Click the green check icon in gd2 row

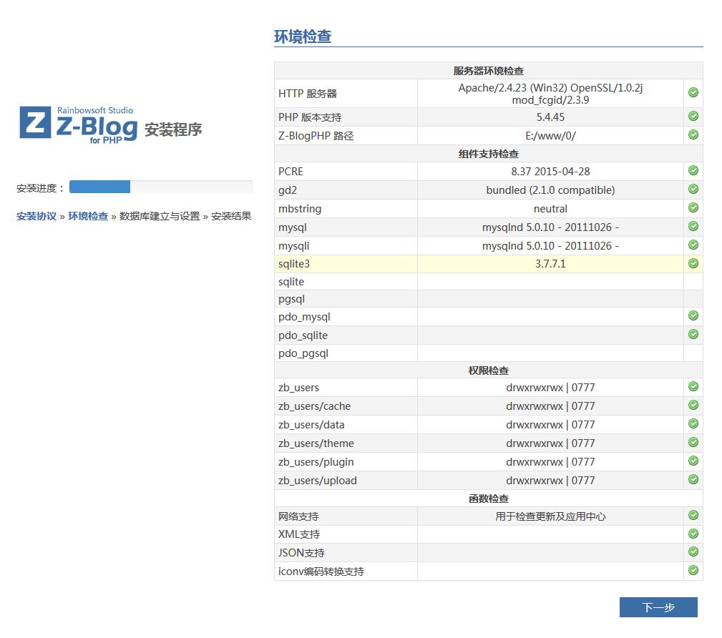693,189
